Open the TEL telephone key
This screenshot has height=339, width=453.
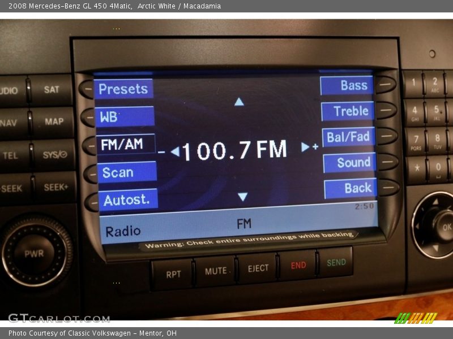[15, 156]
